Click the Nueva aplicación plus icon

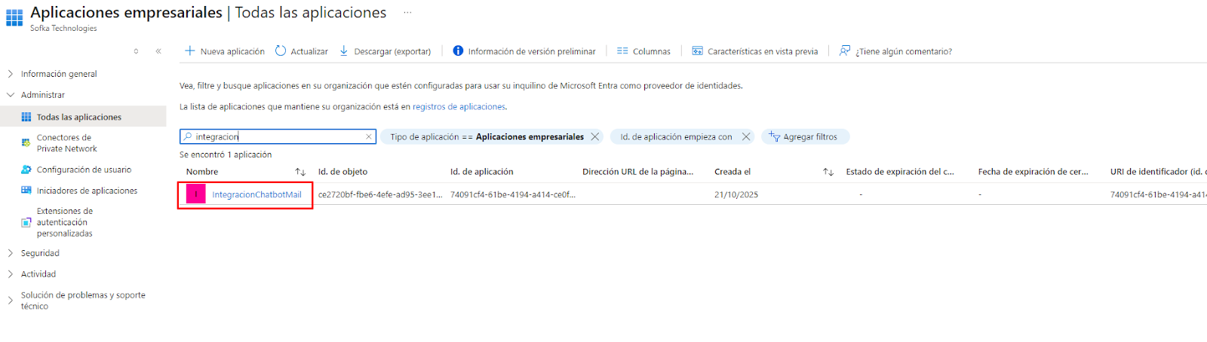coord(190,51)
